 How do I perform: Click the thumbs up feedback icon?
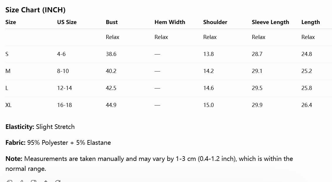pyautogui.click(x=22, y=181)
